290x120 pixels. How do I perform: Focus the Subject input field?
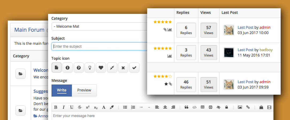pyautogui.click(x=99, y=46)
